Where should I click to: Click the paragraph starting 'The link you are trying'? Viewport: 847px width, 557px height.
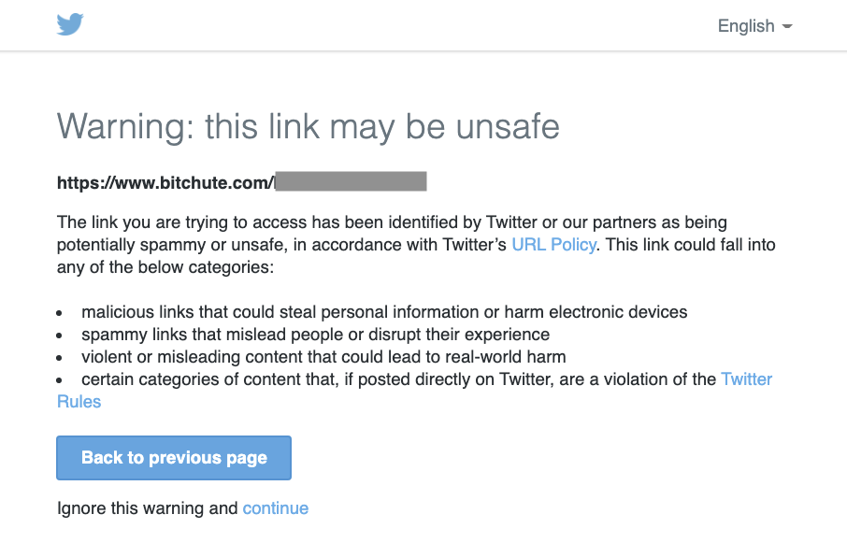point(416,245)
